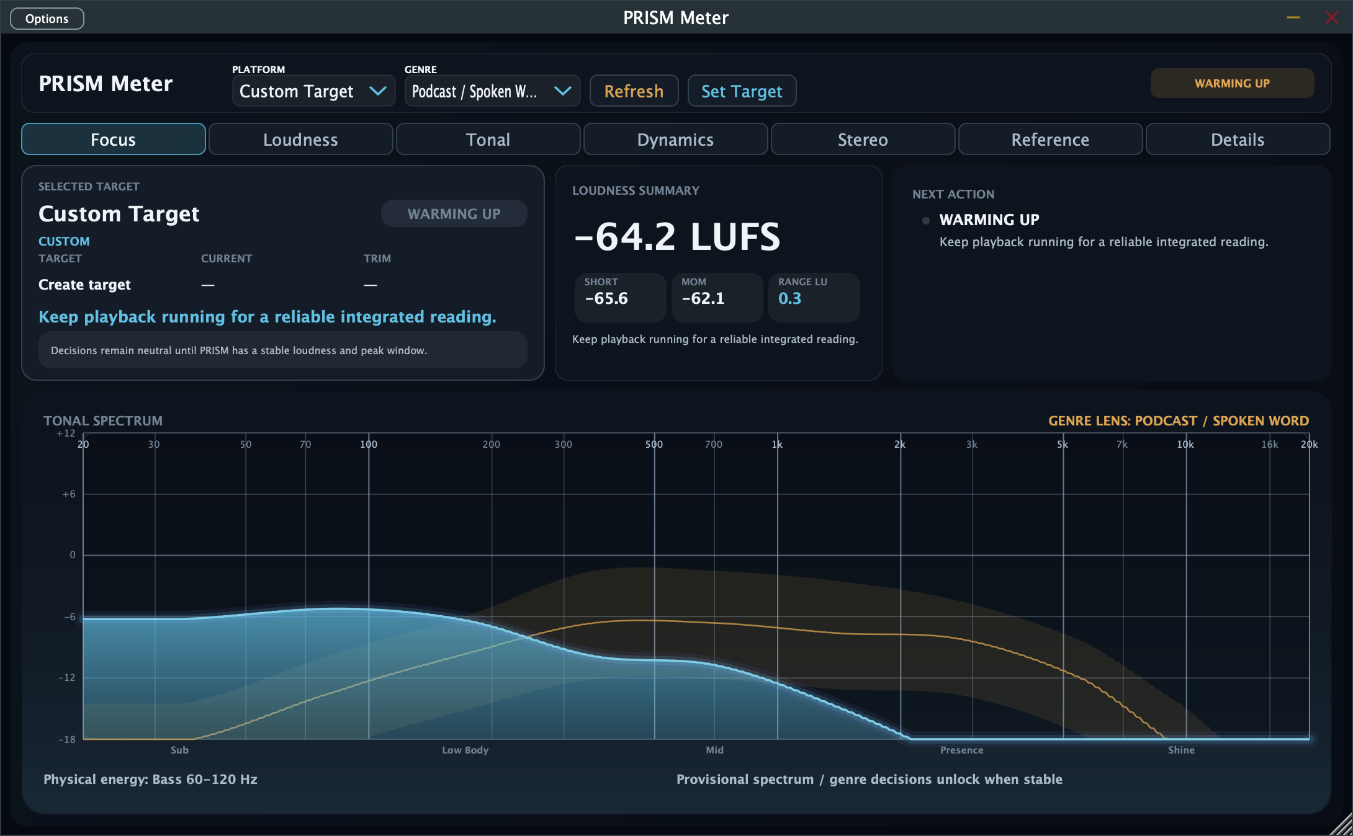The image size is (1353, 836).
Task: Click the Refresh button
Action: tap(634, 91)
